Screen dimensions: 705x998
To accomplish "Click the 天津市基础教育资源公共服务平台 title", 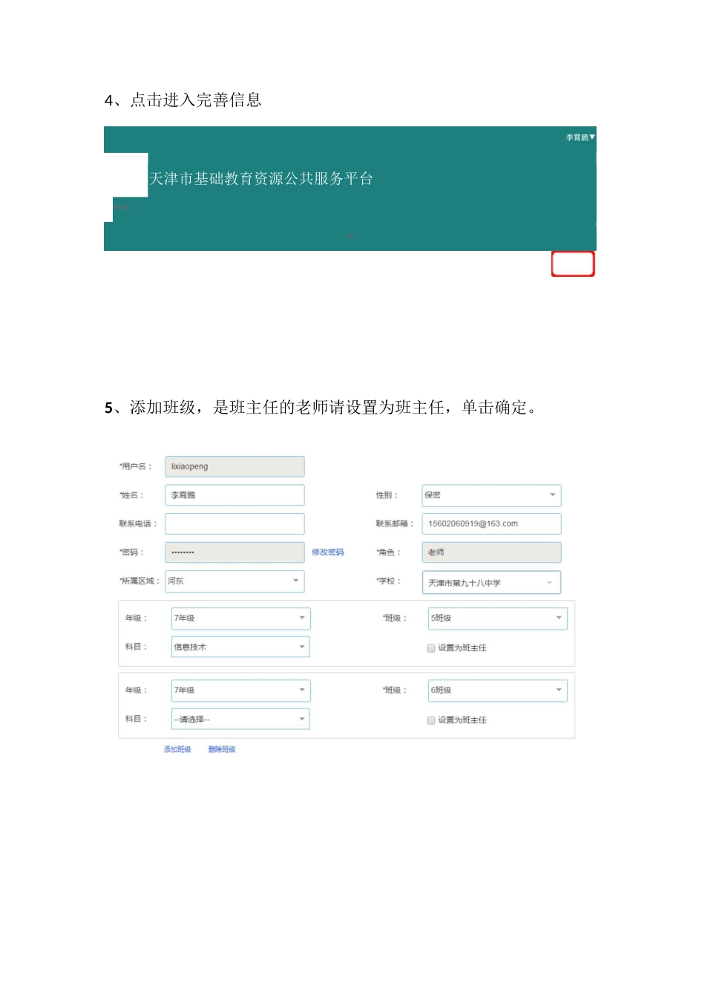I will [x=261, y=179].
